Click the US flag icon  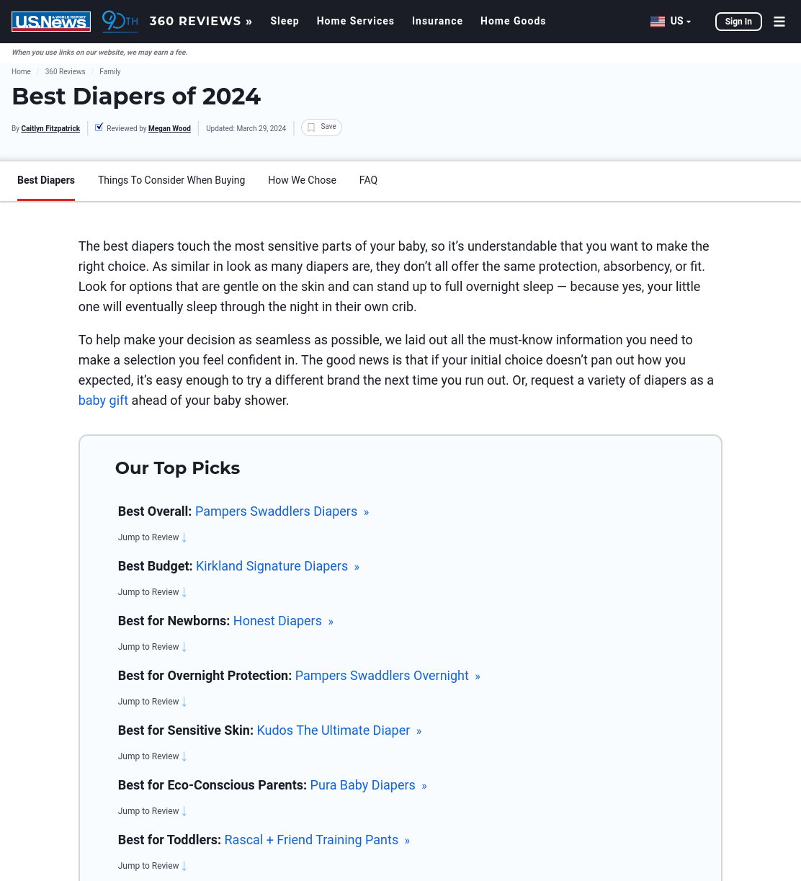pos(658,22)
